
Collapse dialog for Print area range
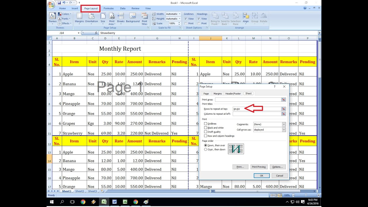(x=283, y=99)
